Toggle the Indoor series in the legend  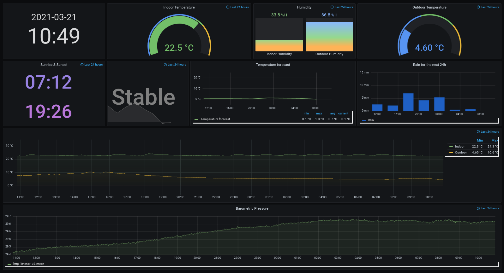(x=460, y=147)
